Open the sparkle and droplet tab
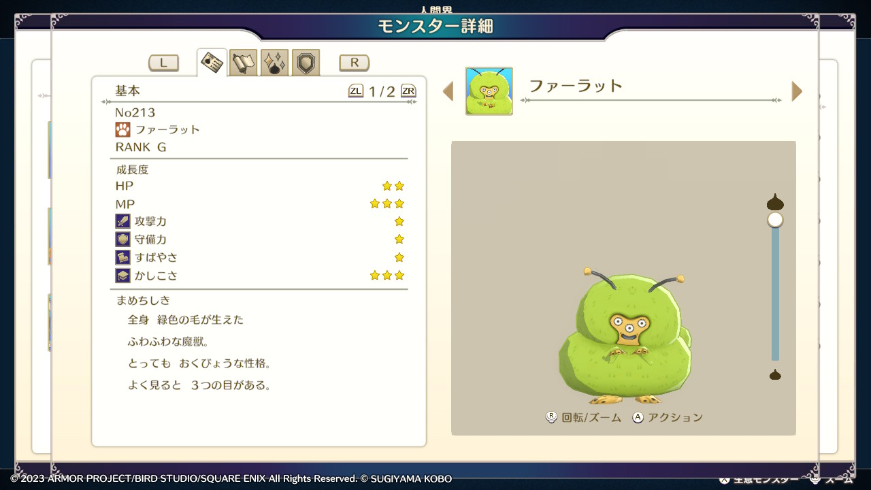The width and height of the screenshot is (871, 490). point(274,63)
